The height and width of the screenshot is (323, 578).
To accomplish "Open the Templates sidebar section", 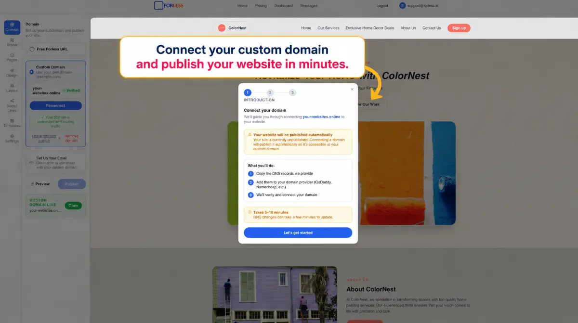I will tap(12, 123).
